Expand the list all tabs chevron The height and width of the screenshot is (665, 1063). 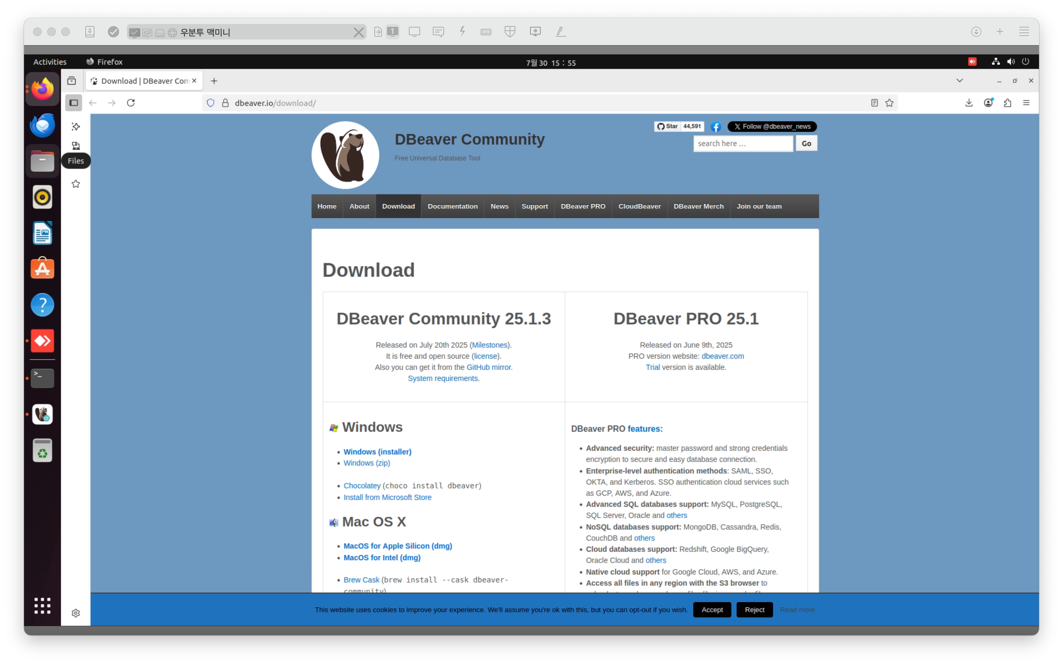click(x=960, y=80)
